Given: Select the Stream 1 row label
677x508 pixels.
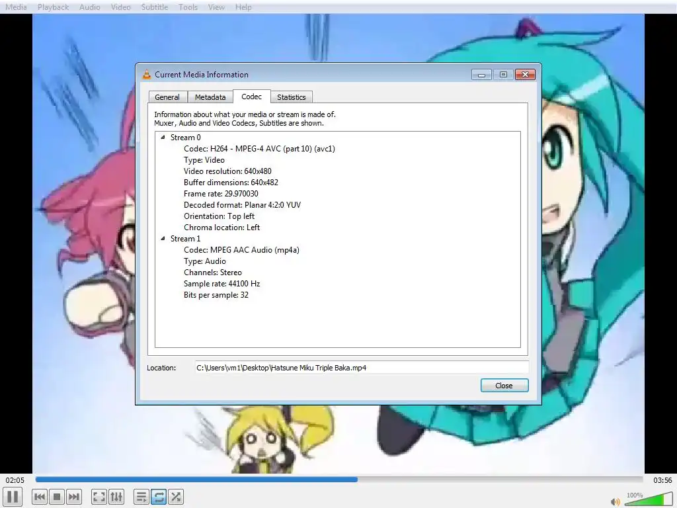Looking at the screenshot, I should pyautogui.click(x=186, y=238).
